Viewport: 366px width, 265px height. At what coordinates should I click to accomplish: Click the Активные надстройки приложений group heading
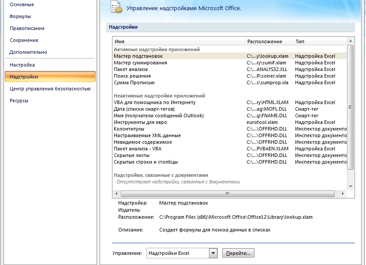point(157,49)
